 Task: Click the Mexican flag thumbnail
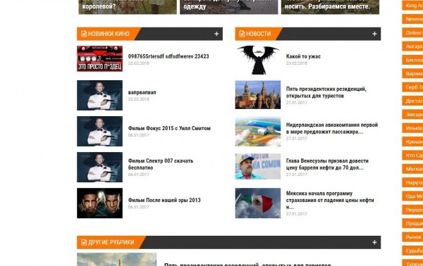point(258,203)
